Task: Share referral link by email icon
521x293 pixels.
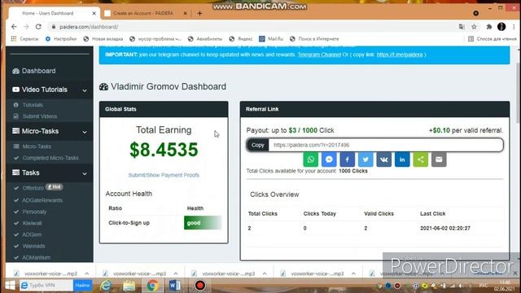Action: [x=439, y=160]
